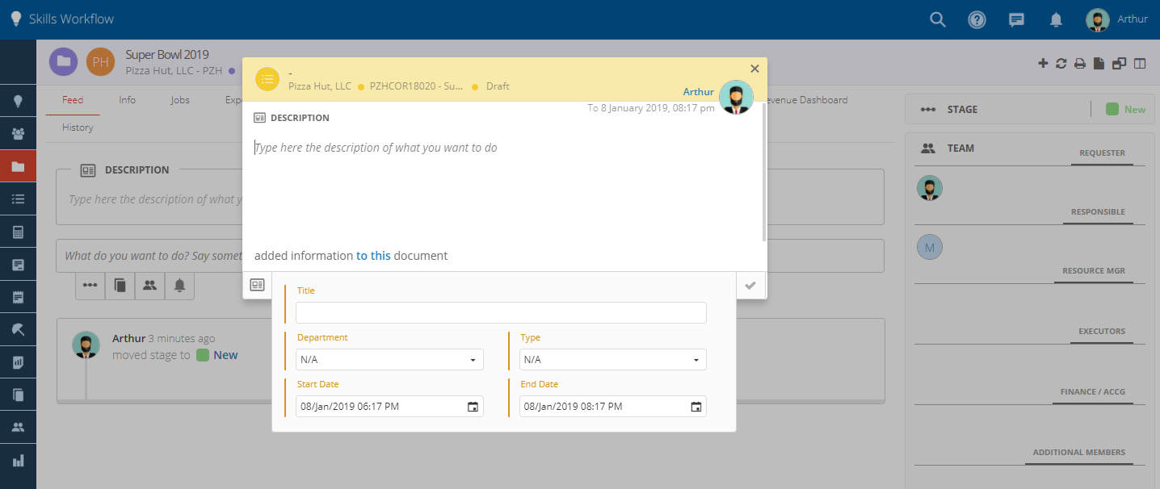The height and width of the screenshot is (489, 1160).
Task: Select the team members icon below the comment box
Action: point(149,286)
